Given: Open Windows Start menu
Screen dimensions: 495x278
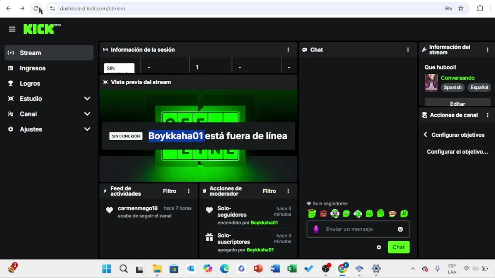Looking at the screenshot, I should (x=107, y=269).
